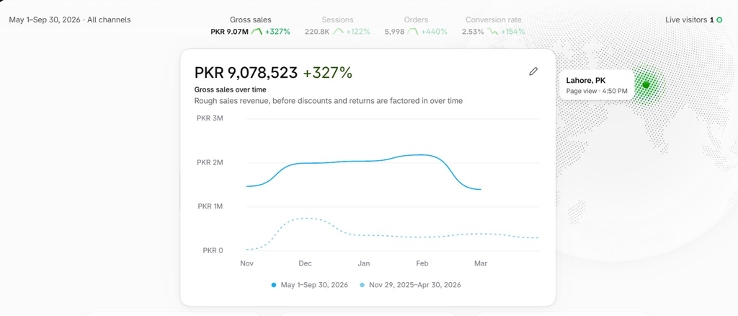Select the Conversion rate metric tab
This screenshot has width=738, height=316.
click(493, 25)
